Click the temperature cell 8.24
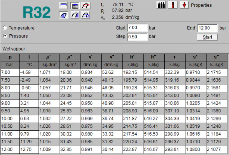Viewport: 229px width, 155px height. click(29, 127)
